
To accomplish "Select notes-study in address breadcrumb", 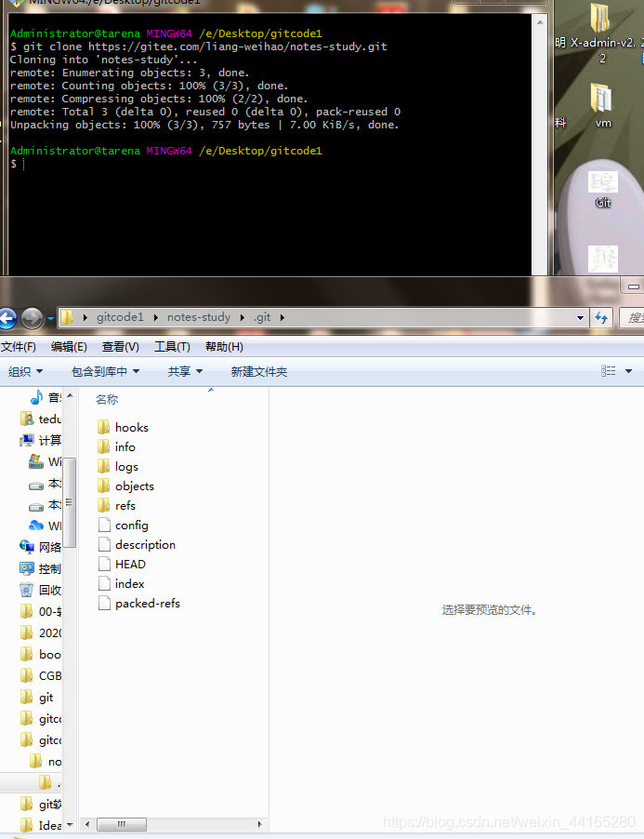I will click(199, 317).
